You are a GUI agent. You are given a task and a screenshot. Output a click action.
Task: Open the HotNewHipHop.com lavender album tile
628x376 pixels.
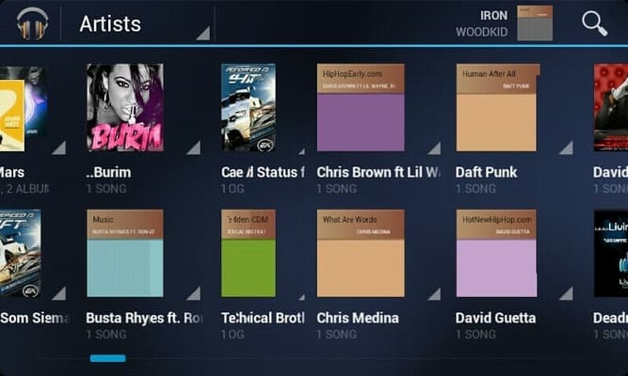(x=496, y=253)
